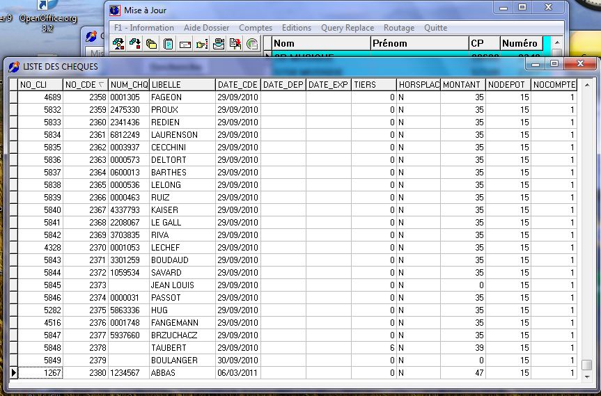Click the round green report icon
Screen dimensions: 601x396
tap(252, 44)
